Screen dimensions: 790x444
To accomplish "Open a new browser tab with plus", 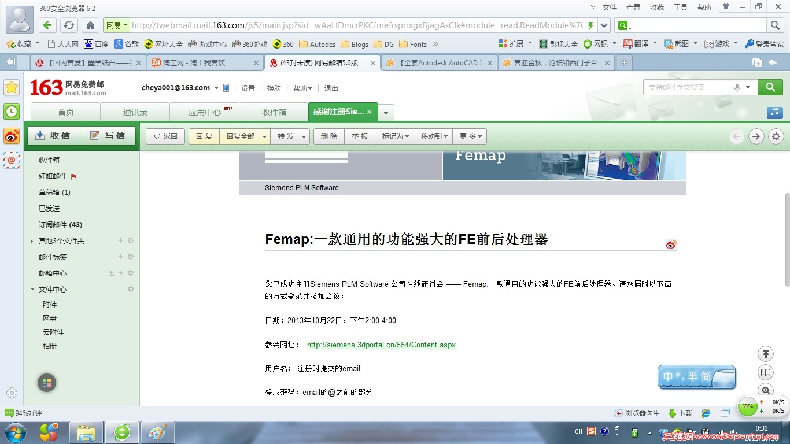I will 624,62.
